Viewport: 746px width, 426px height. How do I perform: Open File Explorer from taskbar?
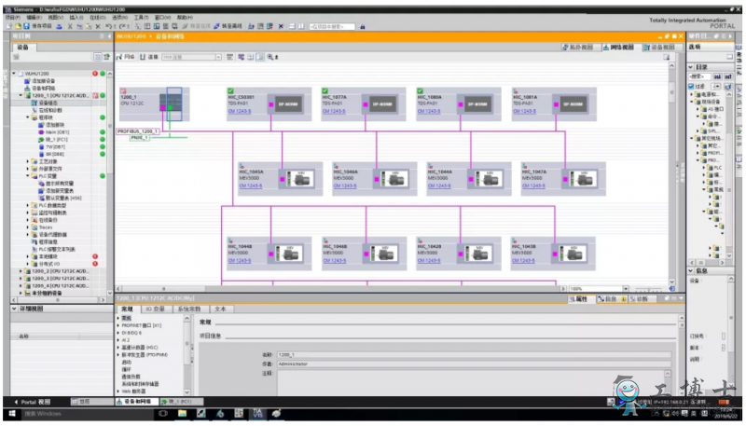[182, 414]
